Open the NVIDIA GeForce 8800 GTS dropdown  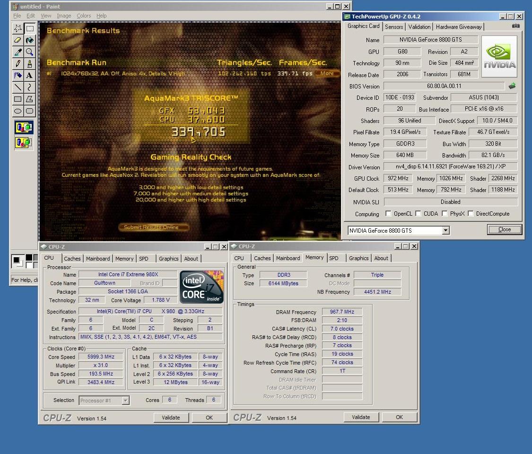[446, 231]
